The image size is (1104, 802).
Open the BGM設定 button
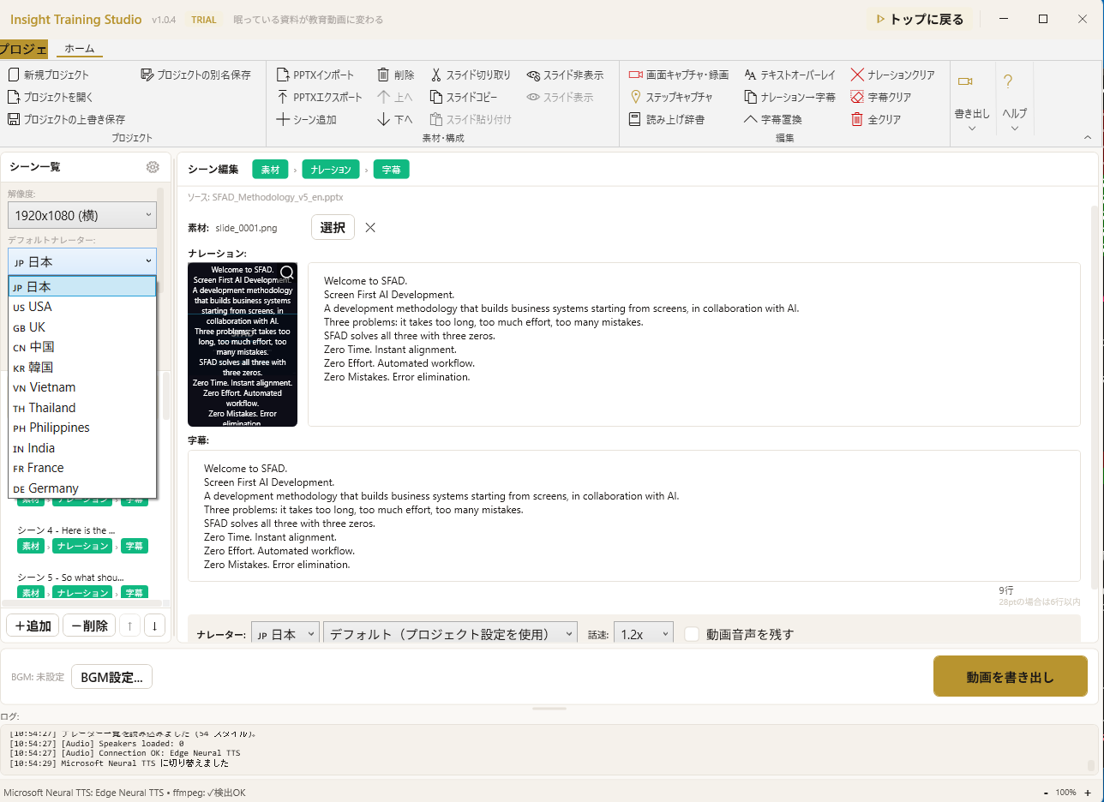(x=111, y=677)
